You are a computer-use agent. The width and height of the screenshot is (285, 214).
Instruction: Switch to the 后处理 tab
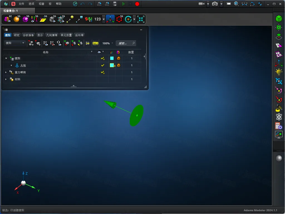pos(79,35)
